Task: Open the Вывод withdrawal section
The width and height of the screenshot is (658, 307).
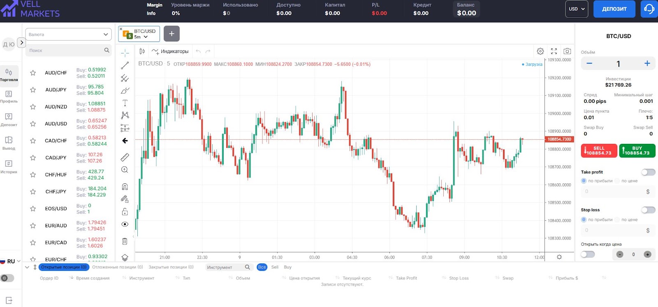Action: tap(9, 143)
